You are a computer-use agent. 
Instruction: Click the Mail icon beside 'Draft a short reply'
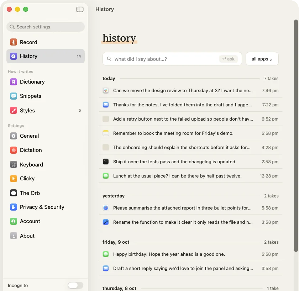pos(106,268)
